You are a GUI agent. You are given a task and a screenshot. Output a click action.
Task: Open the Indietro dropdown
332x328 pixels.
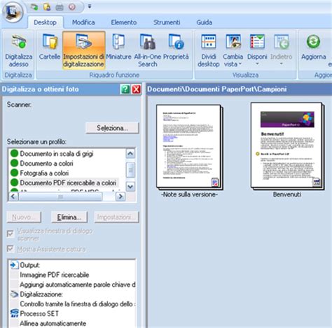click(281, 50)
